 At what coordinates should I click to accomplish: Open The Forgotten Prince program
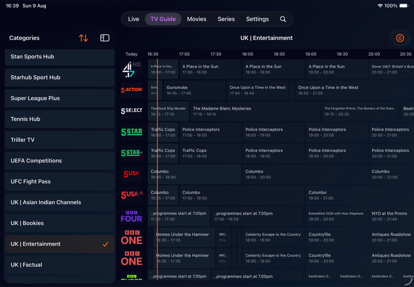tap(360, 111)
